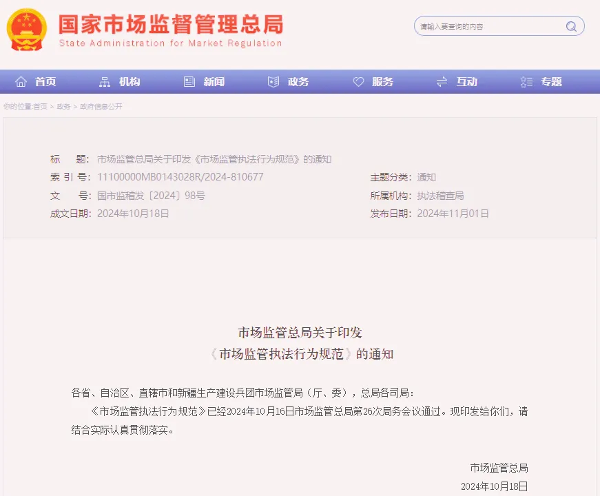
Task: Click 发布日期 value 2024年11月01日
Action: [453, 214]
